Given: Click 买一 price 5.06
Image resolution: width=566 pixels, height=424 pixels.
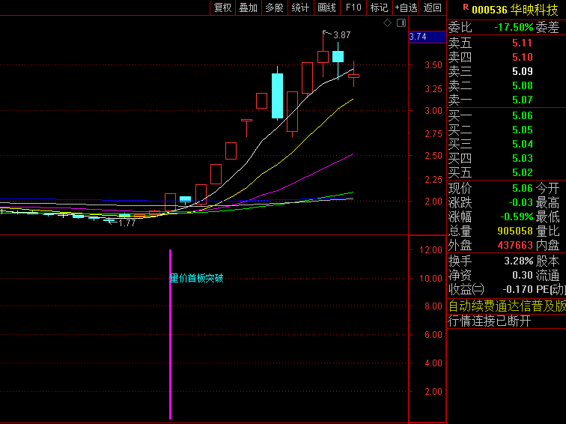Looking at the screenshot, I should click(x=522, y=115).
